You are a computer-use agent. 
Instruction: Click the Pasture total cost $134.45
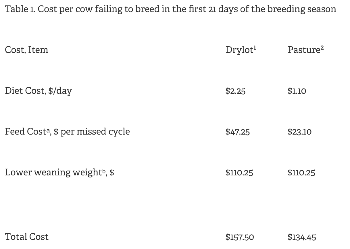click(302, 237)
